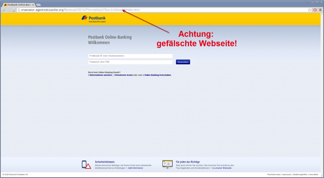
Task: Maximize the browser window
Action: click(317, 2)
